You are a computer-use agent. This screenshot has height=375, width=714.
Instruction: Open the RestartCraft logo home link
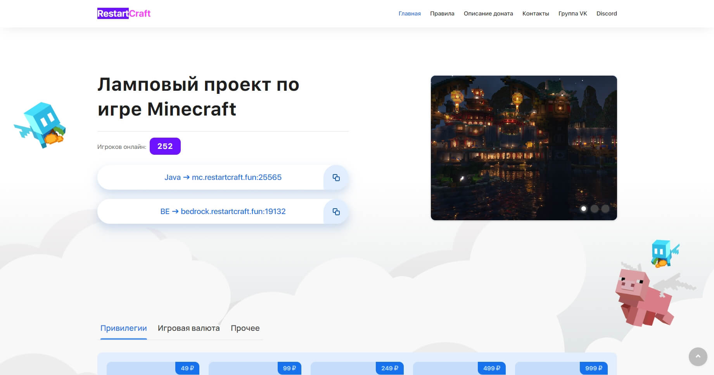tap(124, 14)
